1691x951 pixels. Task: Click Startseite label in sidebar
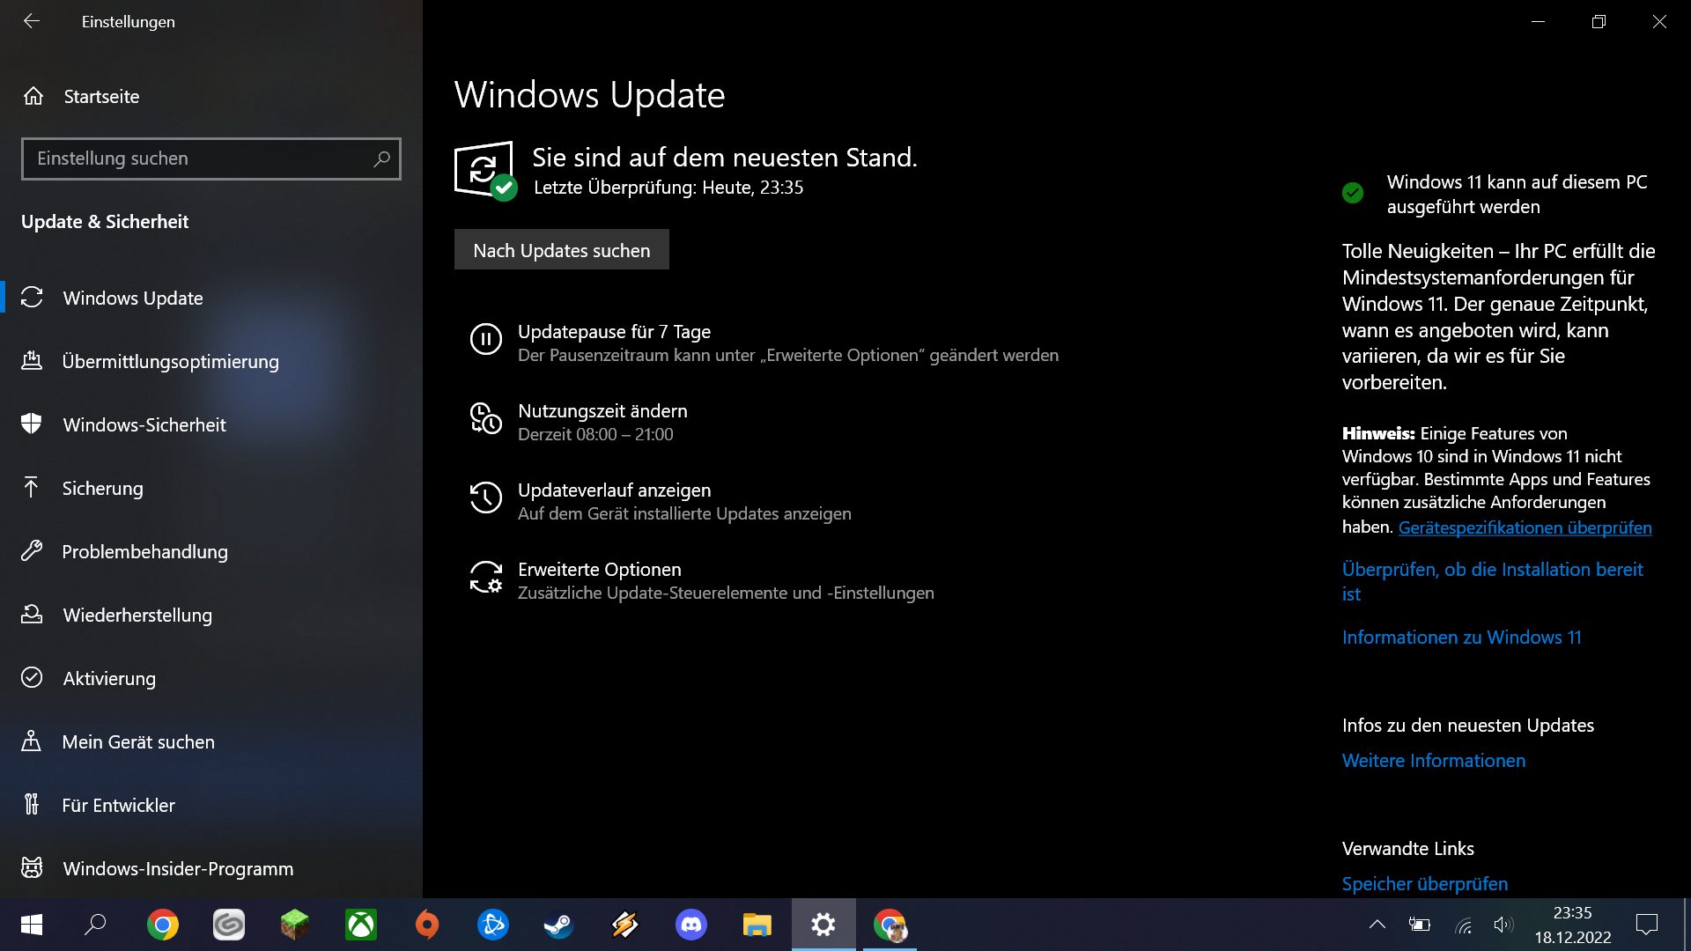tap(101, 96)
